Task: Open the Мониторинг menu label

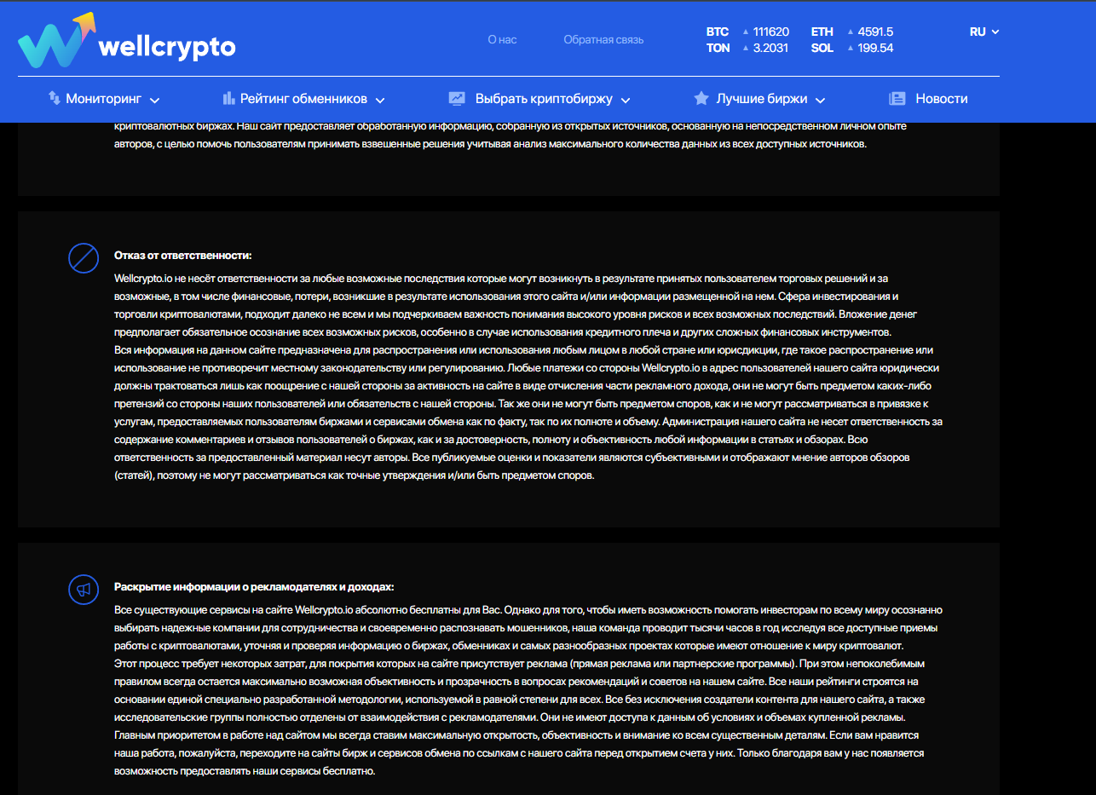Action: (104, 98)
